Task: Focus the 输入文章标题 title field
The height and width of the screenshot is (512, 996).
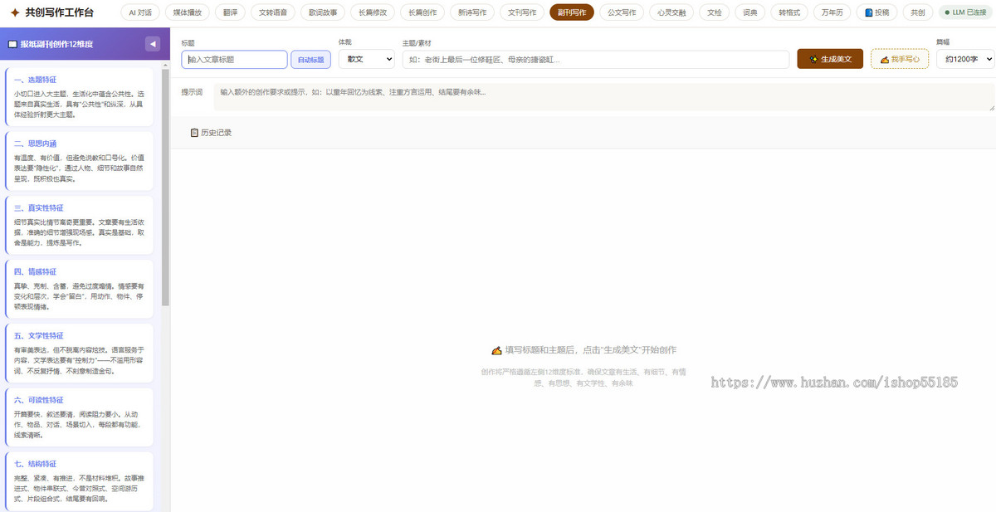Action: 234,60
